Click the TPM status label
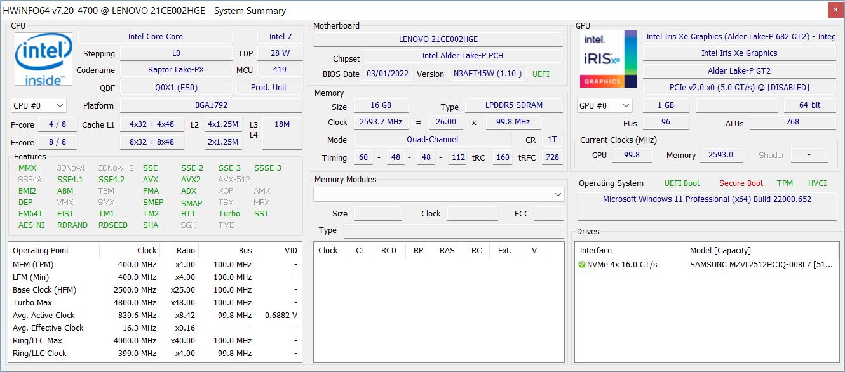Image resolution: width=845 pixels, height=372 pixels. pos(785,183)
